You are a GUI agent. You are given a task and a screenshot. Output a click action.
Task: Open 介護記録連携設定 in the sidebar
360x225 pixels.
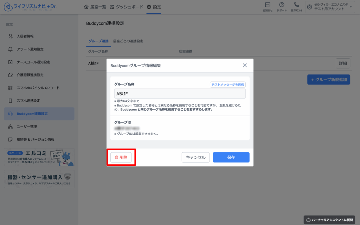point(39,75)
